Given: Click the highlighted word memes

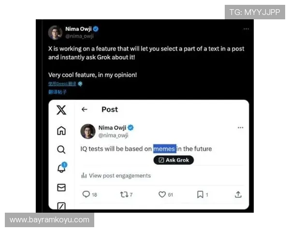Looking at the screenshot, I should (164, 149).
